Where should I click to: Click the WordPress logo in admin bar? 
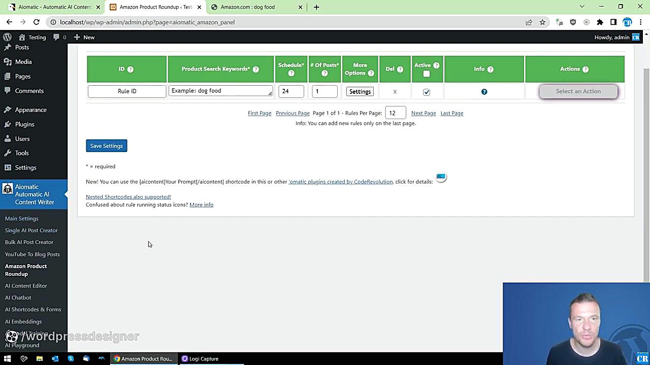pos(7,37)
